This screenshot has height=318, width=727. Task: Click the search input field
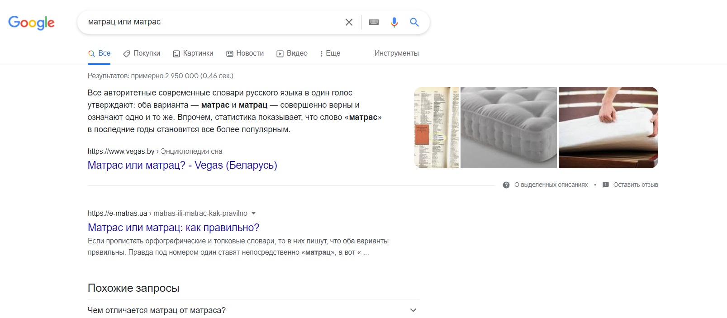[x=213, y=22]
